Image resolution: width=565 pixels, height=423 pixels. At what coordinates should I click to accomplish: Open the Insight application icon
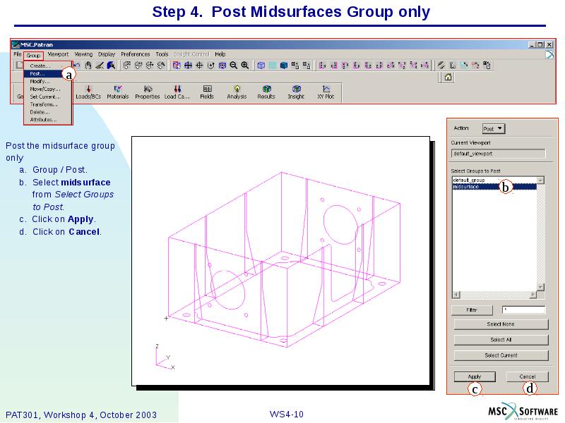tap(295, 92)
